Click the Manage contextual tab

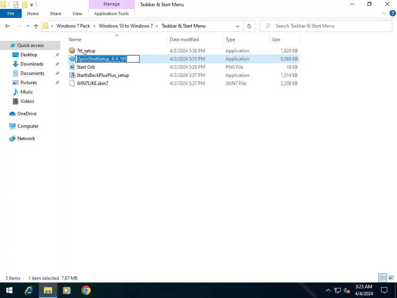point(112,4)
